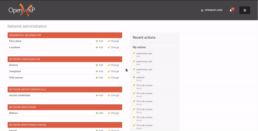The image size is (258, 131).
Task: Click the pencil icon beside first TP-Link-Archer
Action: (x=134, y=85)
